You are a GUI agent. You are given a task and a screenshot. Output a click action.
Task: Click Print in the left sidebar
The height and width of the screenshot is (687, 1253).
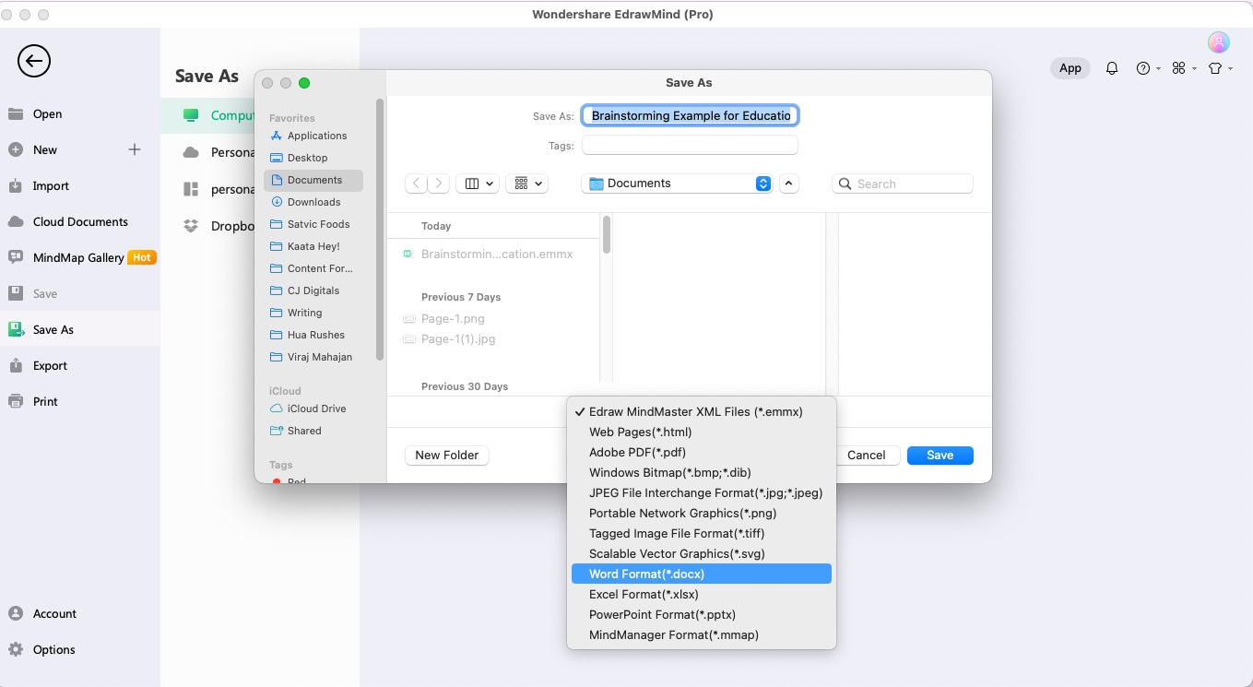coord(45,402)
